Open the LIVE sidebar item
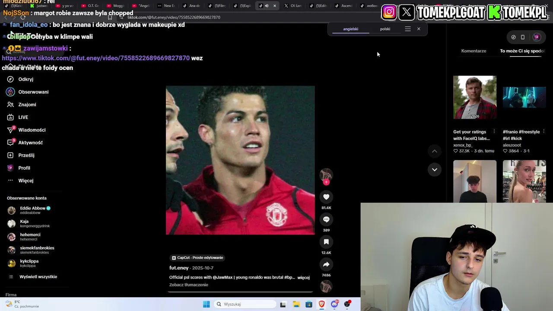Image resolution: width=553 pixels, height=311 pixels. [x=17, y=117]
